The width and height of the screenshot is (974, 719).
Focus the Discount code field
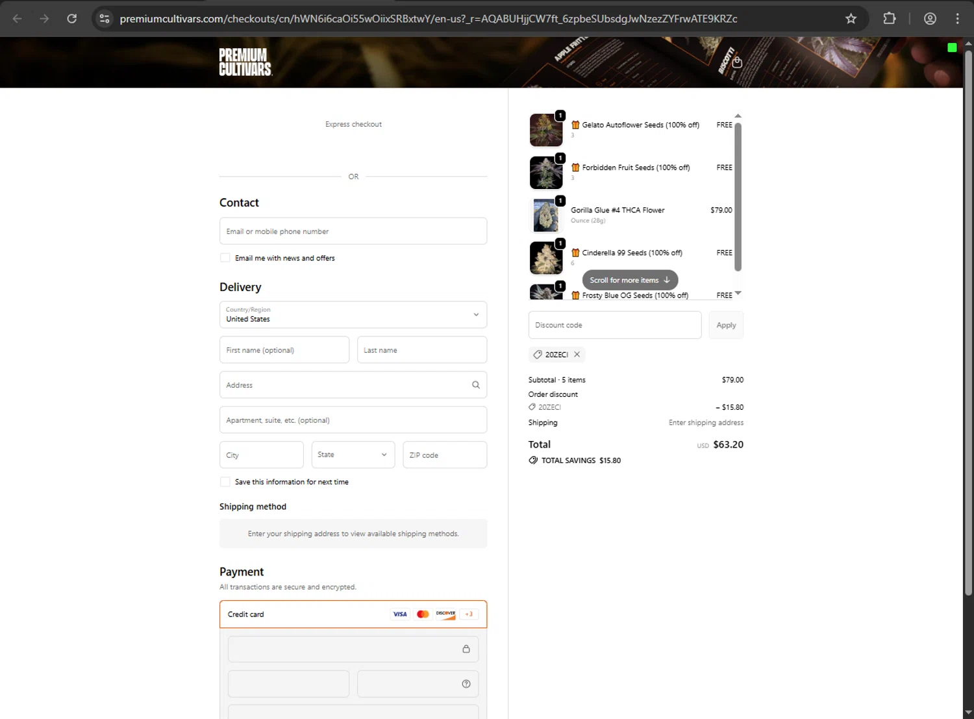tap(615, 325)
